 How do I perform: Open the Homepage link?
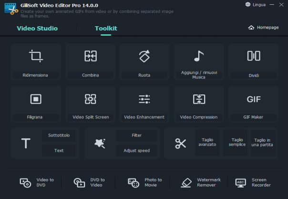(x=268, y=28)
